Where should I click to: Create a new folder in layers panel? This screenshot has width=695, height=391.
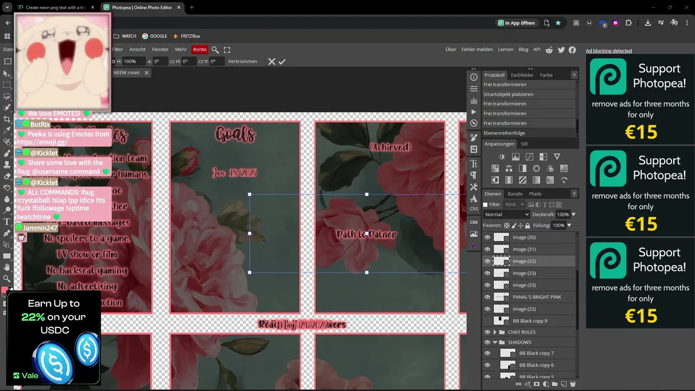point(555,384)
